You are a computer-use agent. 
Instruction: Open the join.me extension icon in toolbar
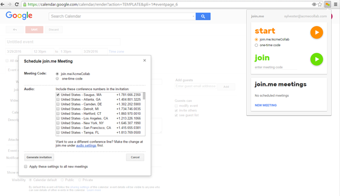[x=327, y=4]
